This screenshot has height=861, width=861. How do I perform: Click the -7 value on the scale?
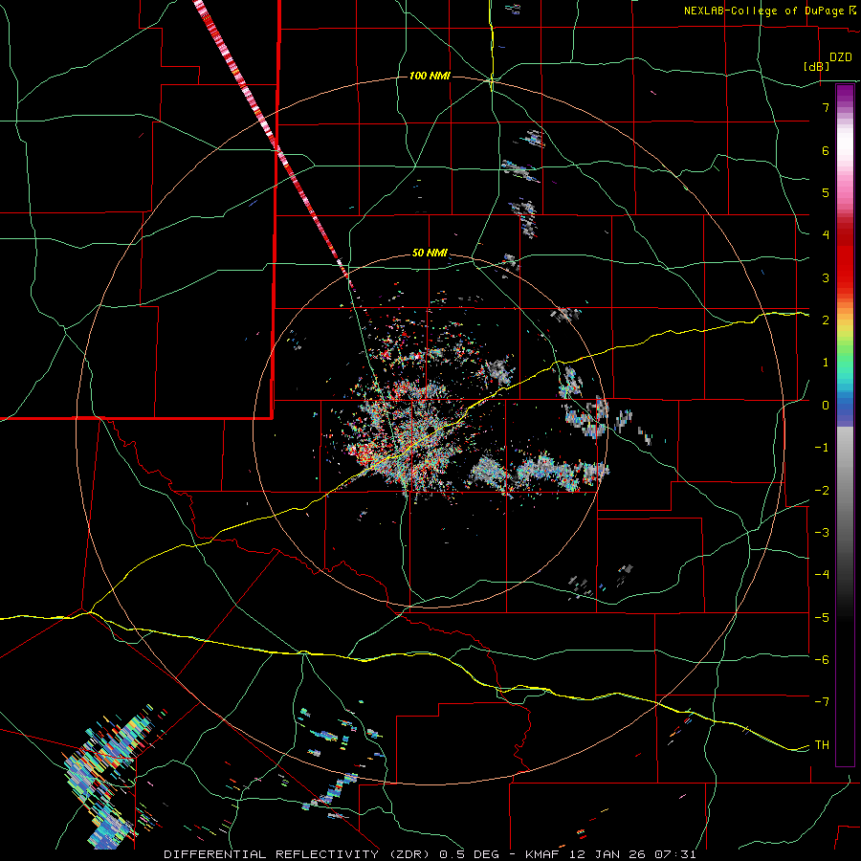tap(822, 702)
